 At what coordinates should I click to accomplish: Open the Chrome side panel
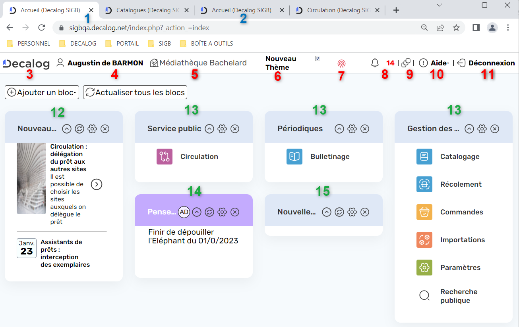476,28
